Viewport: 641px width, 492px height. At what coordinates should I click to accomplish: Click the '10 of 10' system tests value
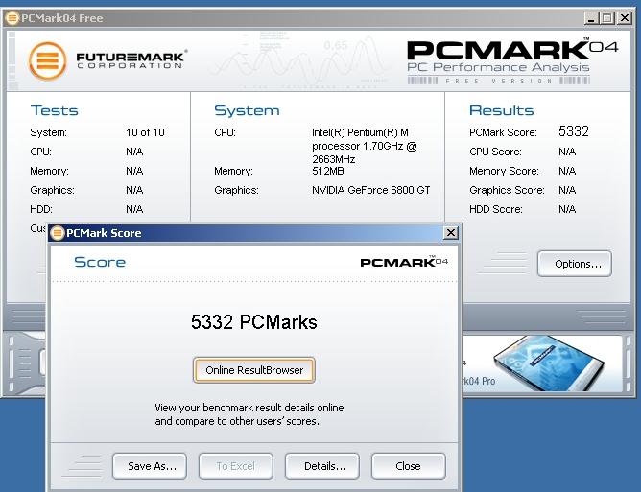pos(145,132)
